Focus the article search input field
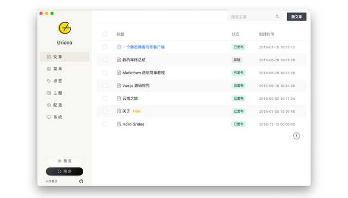This screenshot has width=348, height=198. [x=252, y=17]
